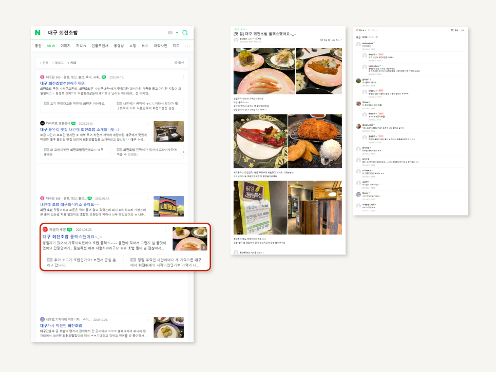Screen dimensions: 496x372
Task: Open more menu for 내안에 초밥 result
Action: [x=148, y=198]
